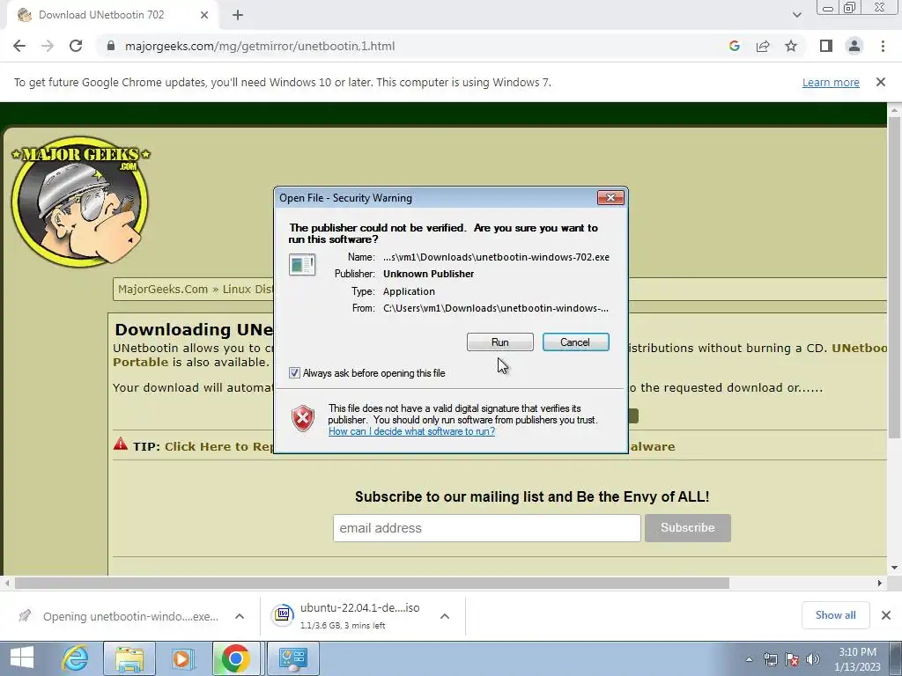Open the Action Center flag icon
The height and width of the screenshot is (676, 902).
click(792, 659)
